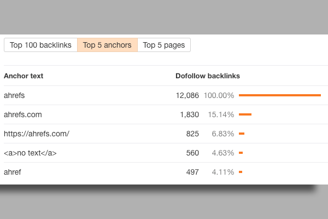Click the orange bar for https://ahrefs.com/ row

242,134
